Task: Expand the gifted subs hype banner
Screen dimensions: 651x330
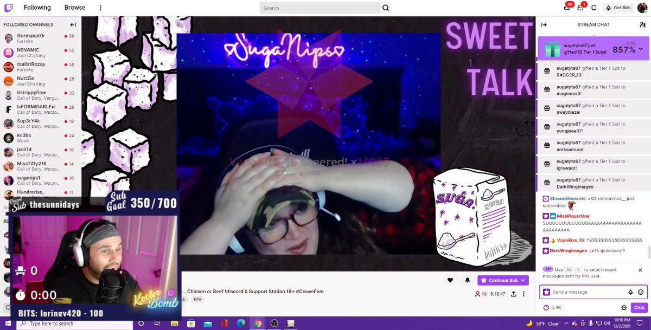Action: point(641,49)
